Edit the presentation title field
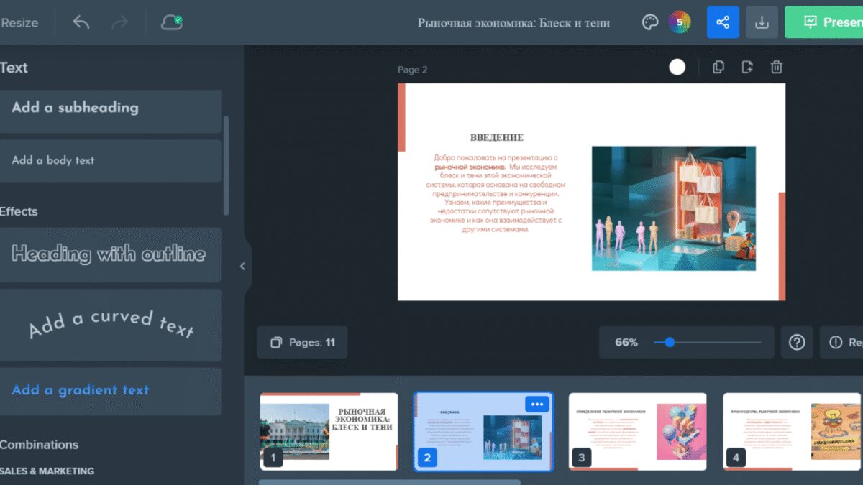The image size is (863, 485). (513, 23)
